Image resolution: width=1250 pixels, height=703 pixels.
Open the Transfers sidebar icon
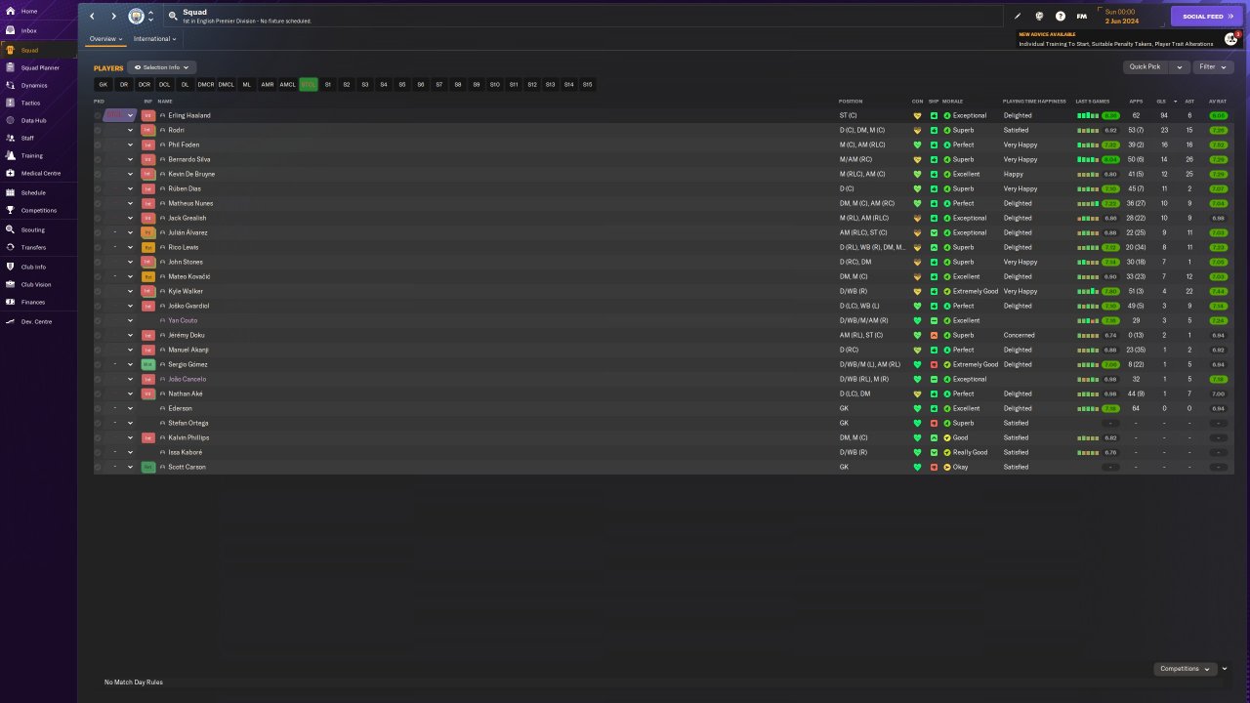pyautogui.click(x=10, y=247)
